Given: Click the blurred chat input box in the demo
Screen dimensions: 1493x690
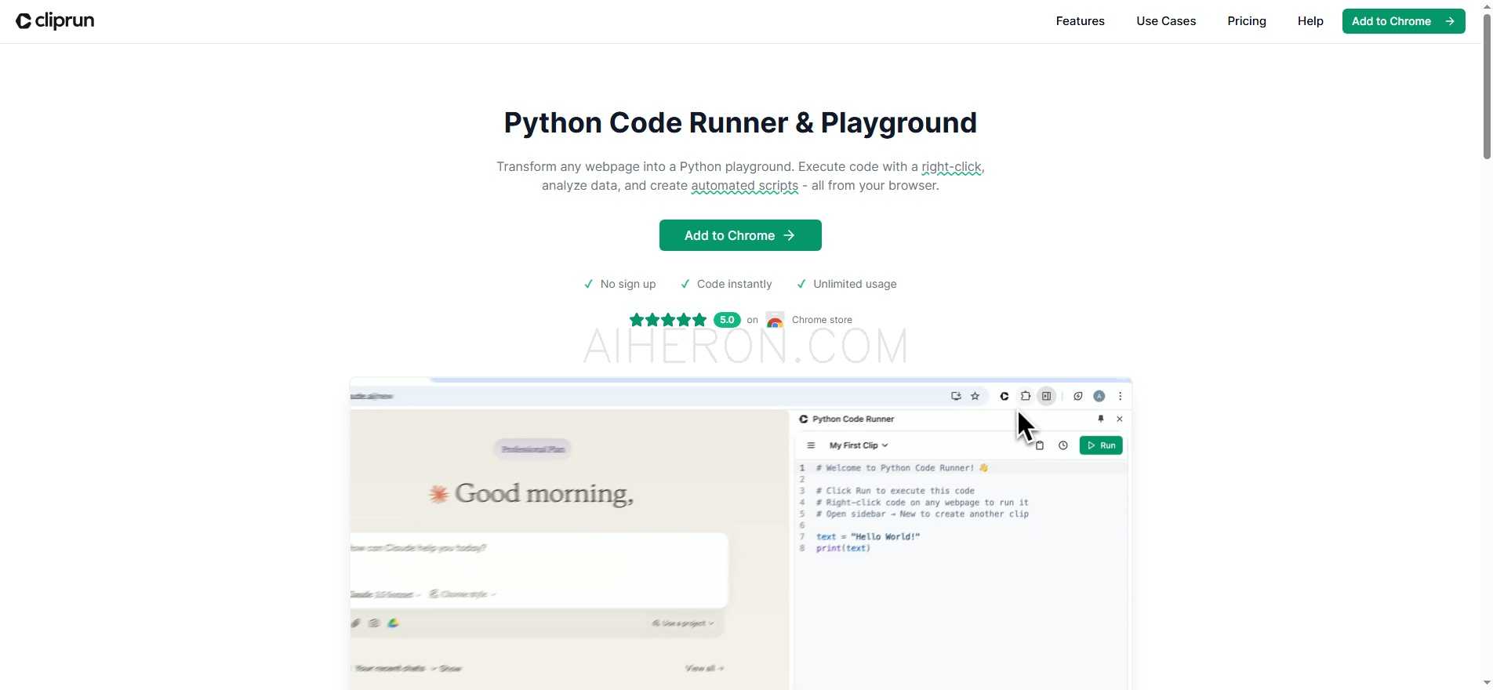Looking at the screenshot, I should pos(539,570).
